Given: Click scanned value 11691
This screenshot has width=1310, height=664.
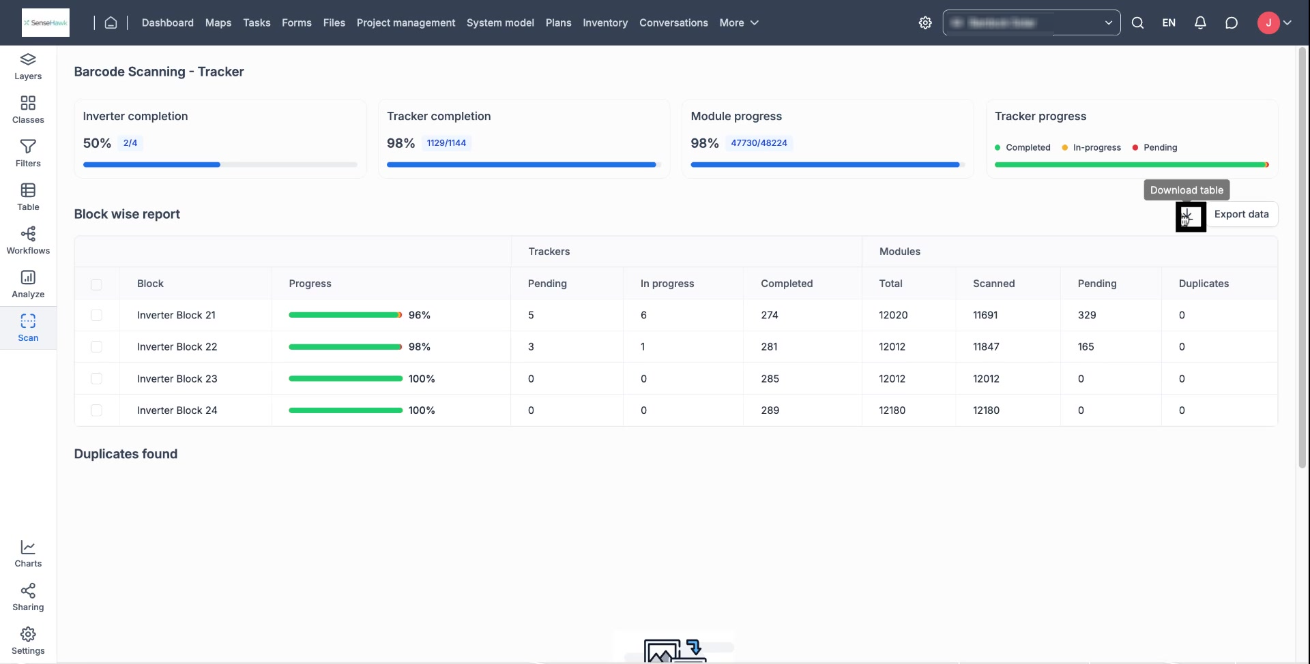Looking at the screenshot, I should tap(985, 315).
